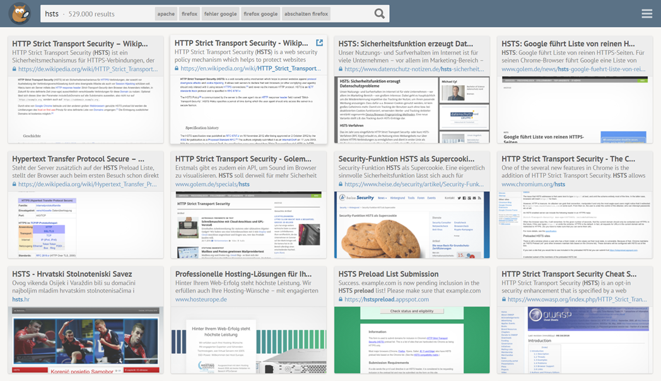Open "HTTP Strict Transport Security Cheat S..." title
This screenshot has width=661, height=381.
pos(569,274)
